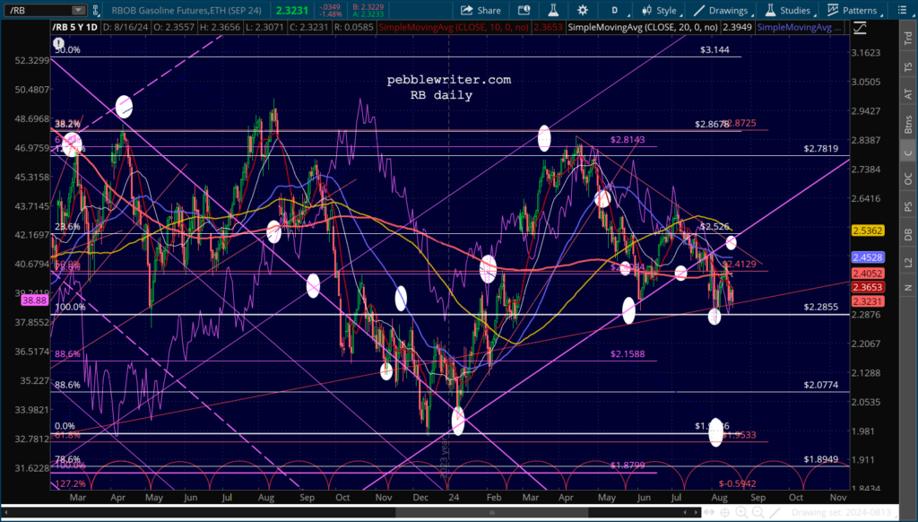Open the D timeframe dropdown
Viewport: 918px width, 522px height.
click(619, 11)
